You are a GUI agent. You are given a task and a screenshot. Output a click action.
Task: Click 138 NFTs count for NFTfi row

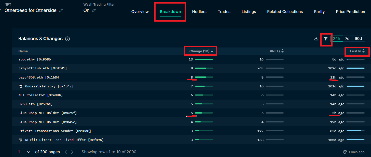pos(260,140)
